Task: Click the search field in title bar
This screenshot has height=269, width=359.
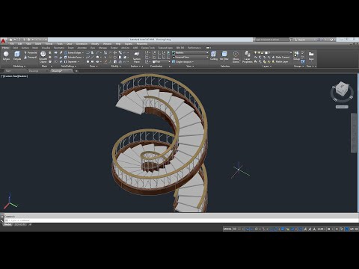Action: pyautogui.click(x=271, y=40)
